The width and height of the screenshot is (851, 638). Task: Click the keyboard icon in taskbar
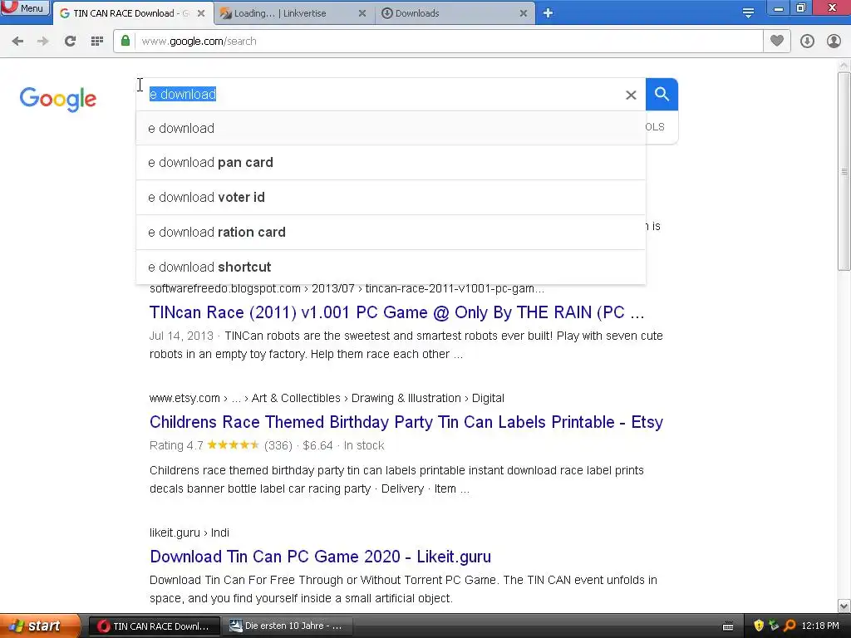point(728,626)
